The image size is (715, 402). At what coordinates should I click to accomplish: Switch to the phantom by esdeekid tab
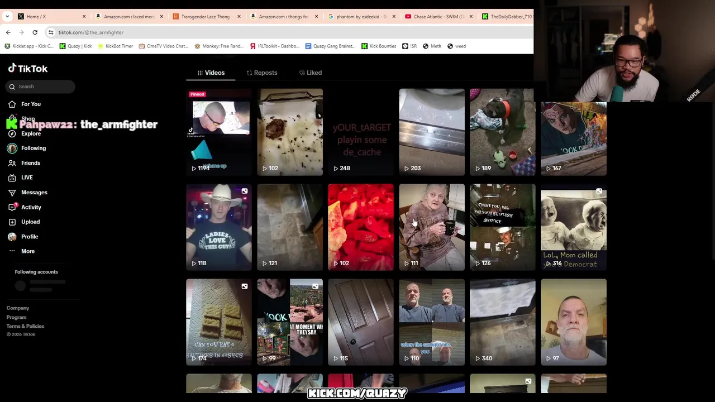coord(360,16)
